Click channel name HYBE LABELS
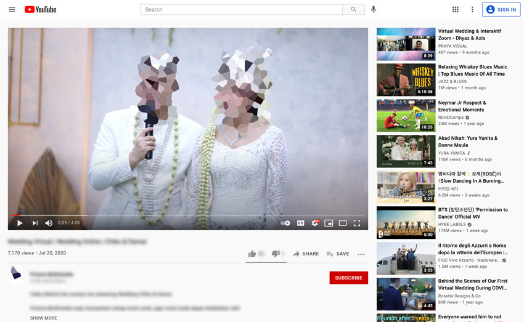The width and height of the screenshot is (524, 322). click(x=452, y=224)
